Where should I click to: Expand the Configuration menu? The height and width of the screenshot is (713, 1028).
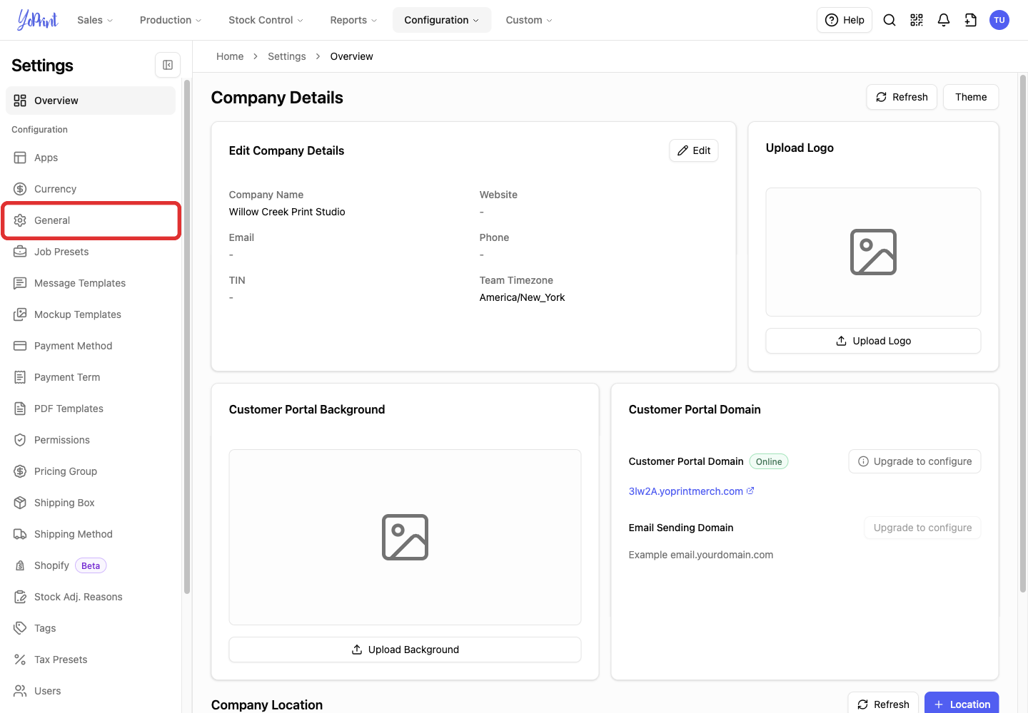click(442, 20)
